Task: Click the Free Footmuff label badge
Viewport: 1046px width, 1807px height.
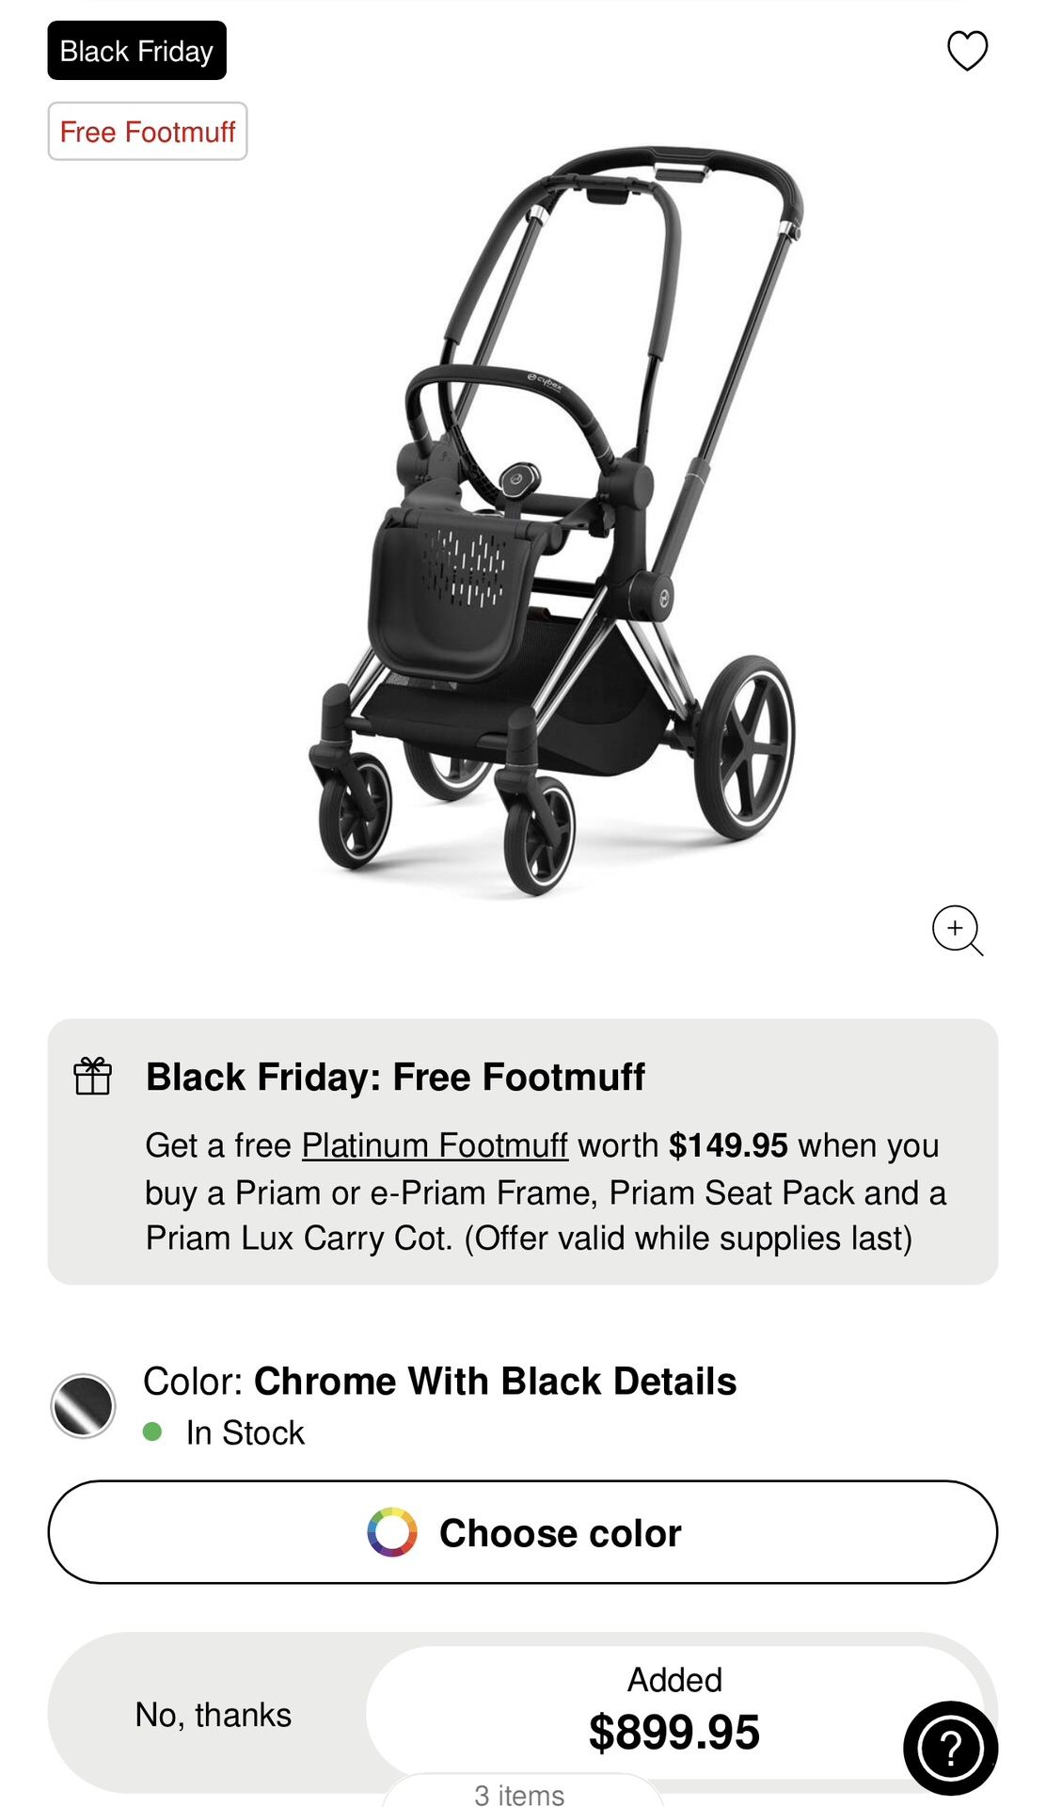Action: [x=148, y=131]
